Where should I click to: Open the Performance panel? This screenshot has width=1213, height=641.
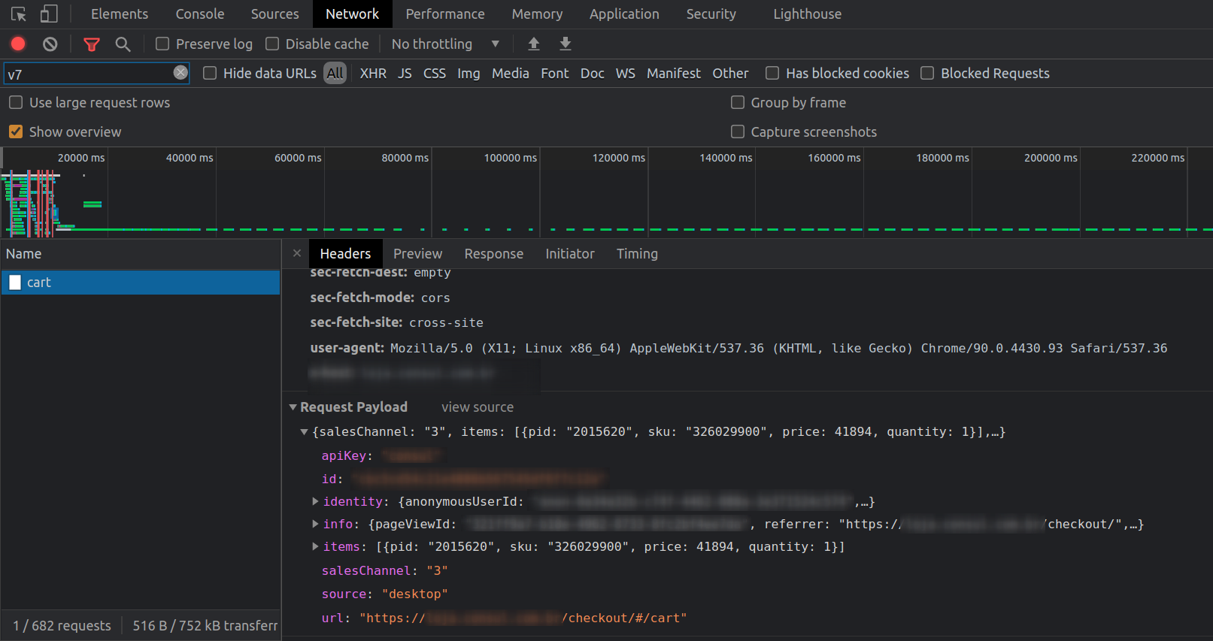click(x=445, y=14)
